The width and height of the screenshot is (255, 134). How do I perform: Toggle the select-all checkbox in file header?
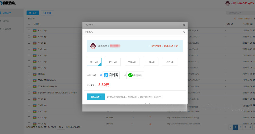click(29, 24)
